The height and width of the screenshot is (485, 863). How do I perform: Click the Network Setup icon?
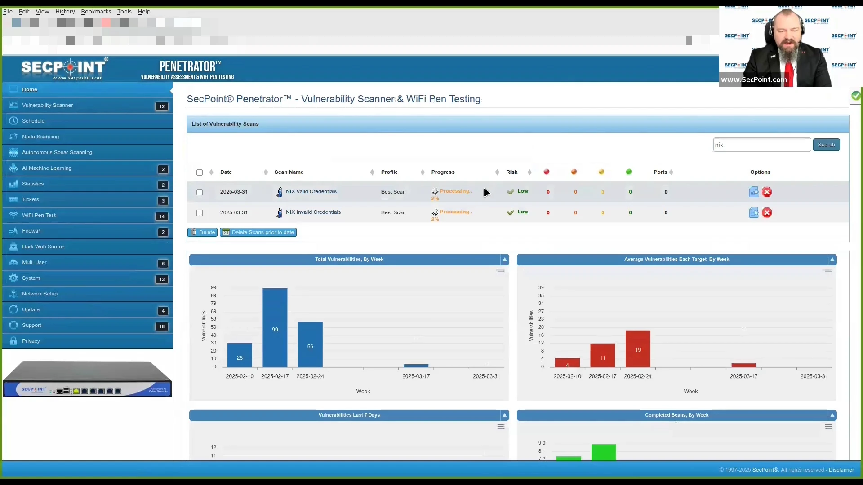point(13,294)
